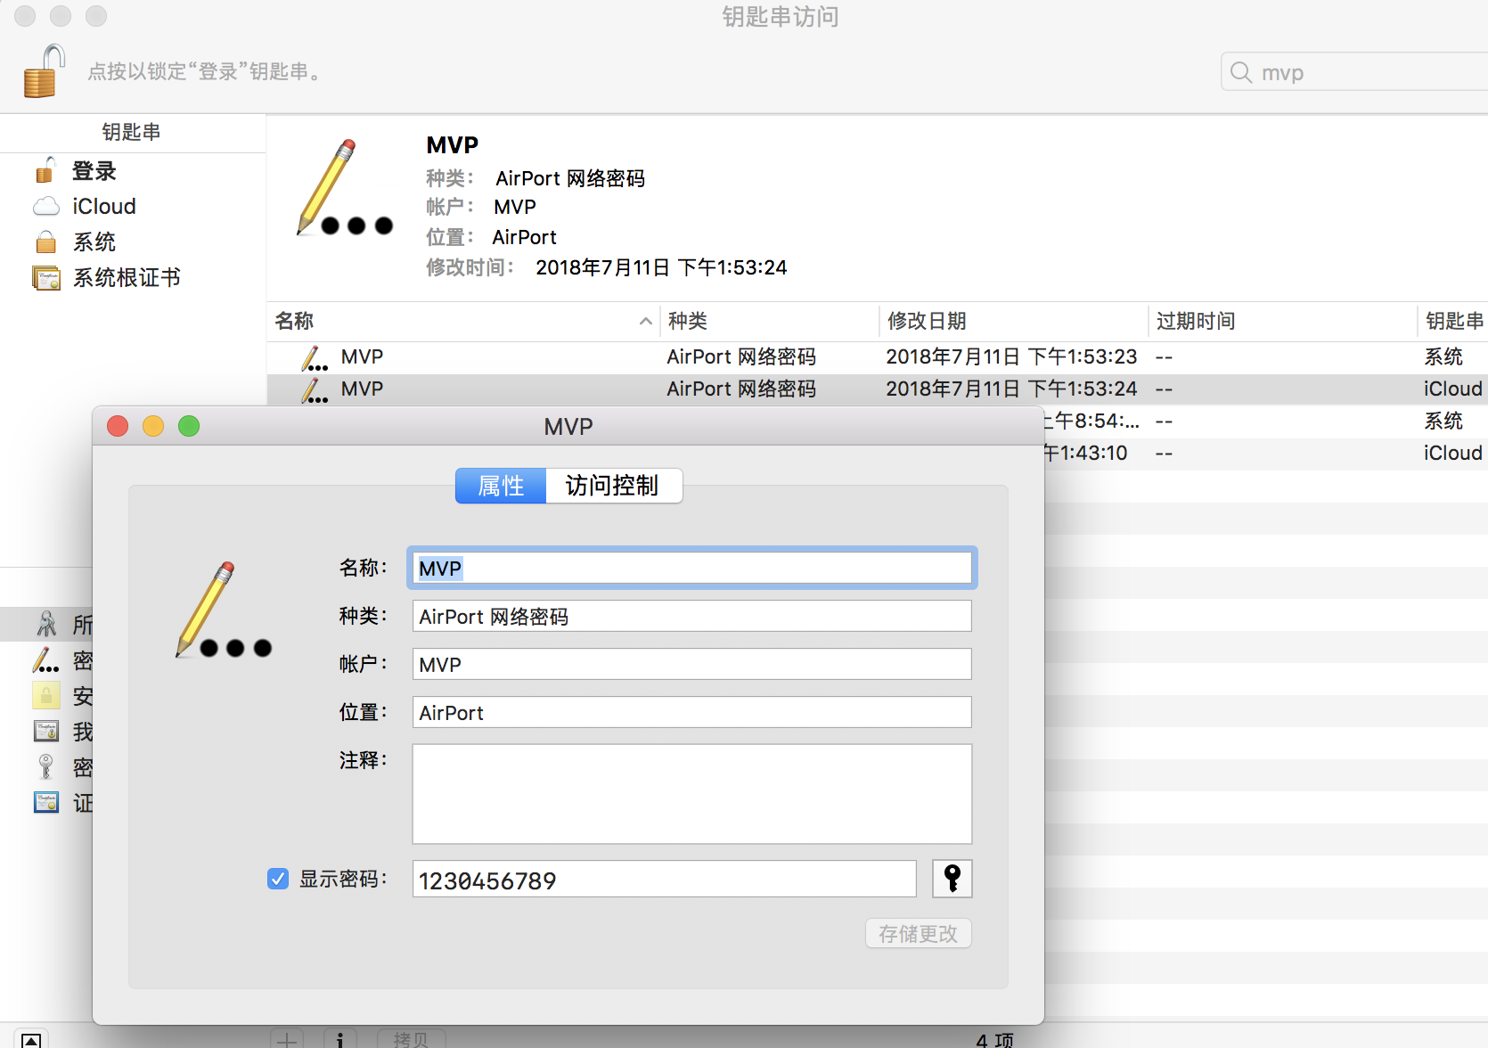Switch to the 属性 tab
This screenshot has height=1048, width=1488.
pyautogui.click(x=501, y=486)
